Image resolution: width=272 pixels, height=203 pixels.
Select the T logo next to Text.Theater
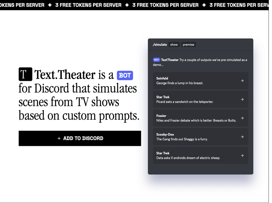pyautogui.click(x=25, y=74)
